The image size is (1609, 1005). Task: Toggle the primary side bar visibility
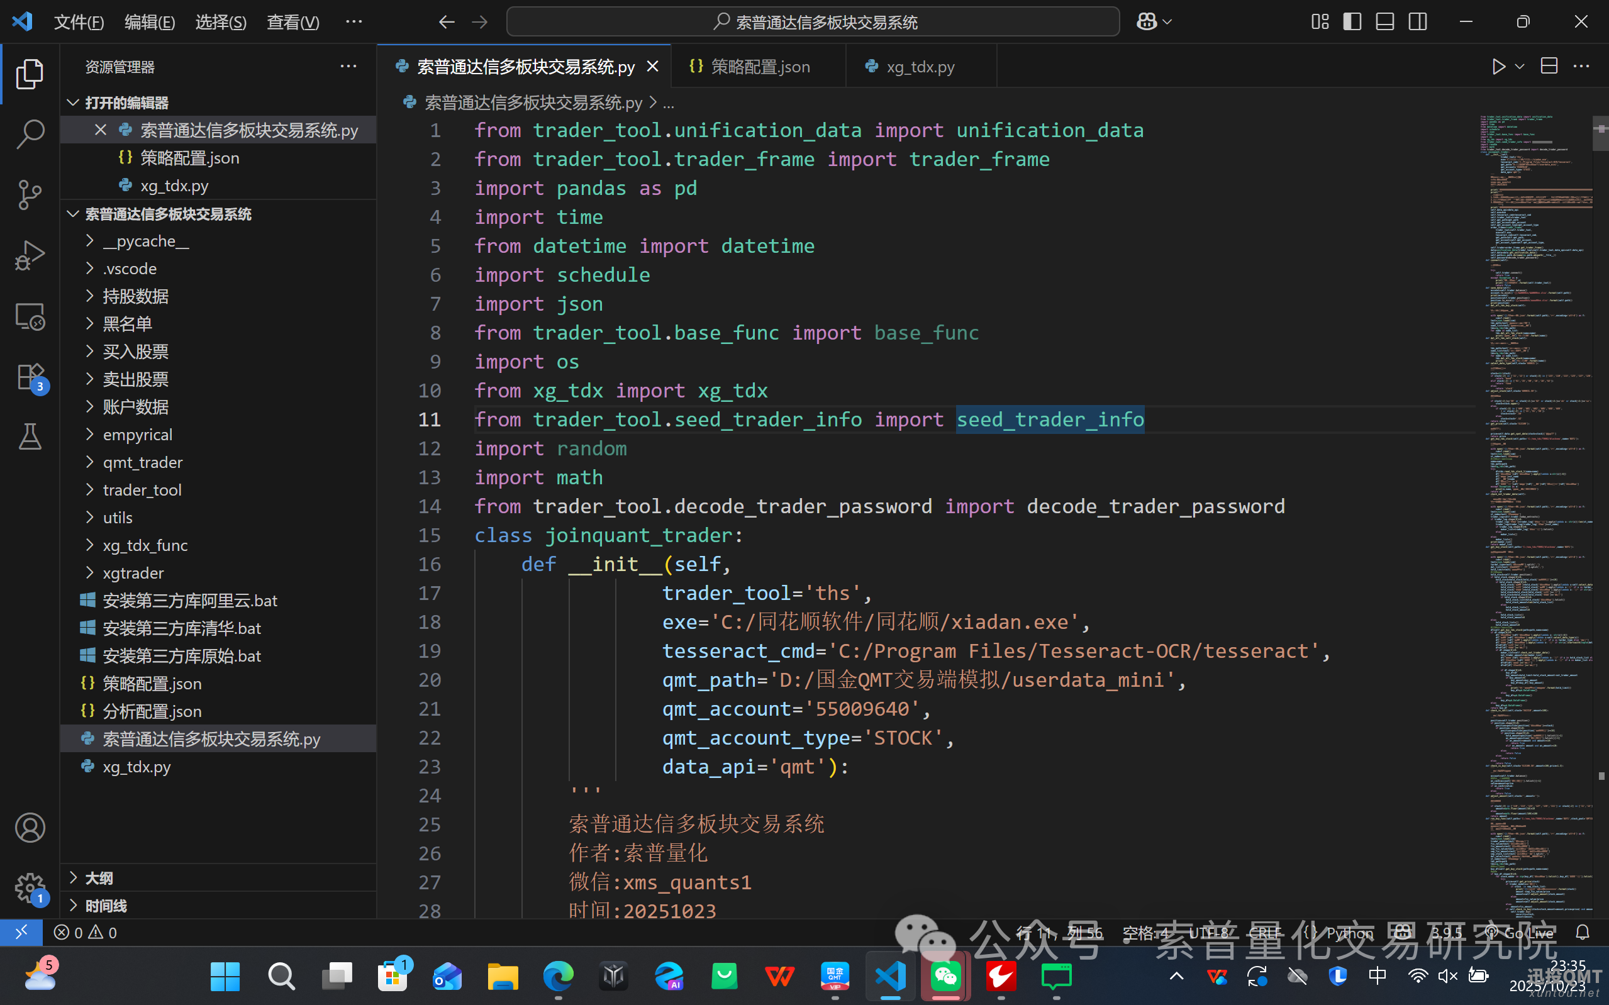pyautogui.click(x=1352, y=22)
